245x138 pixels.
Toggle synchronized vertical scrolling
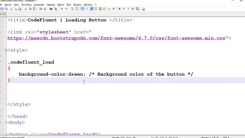[72, 9]
